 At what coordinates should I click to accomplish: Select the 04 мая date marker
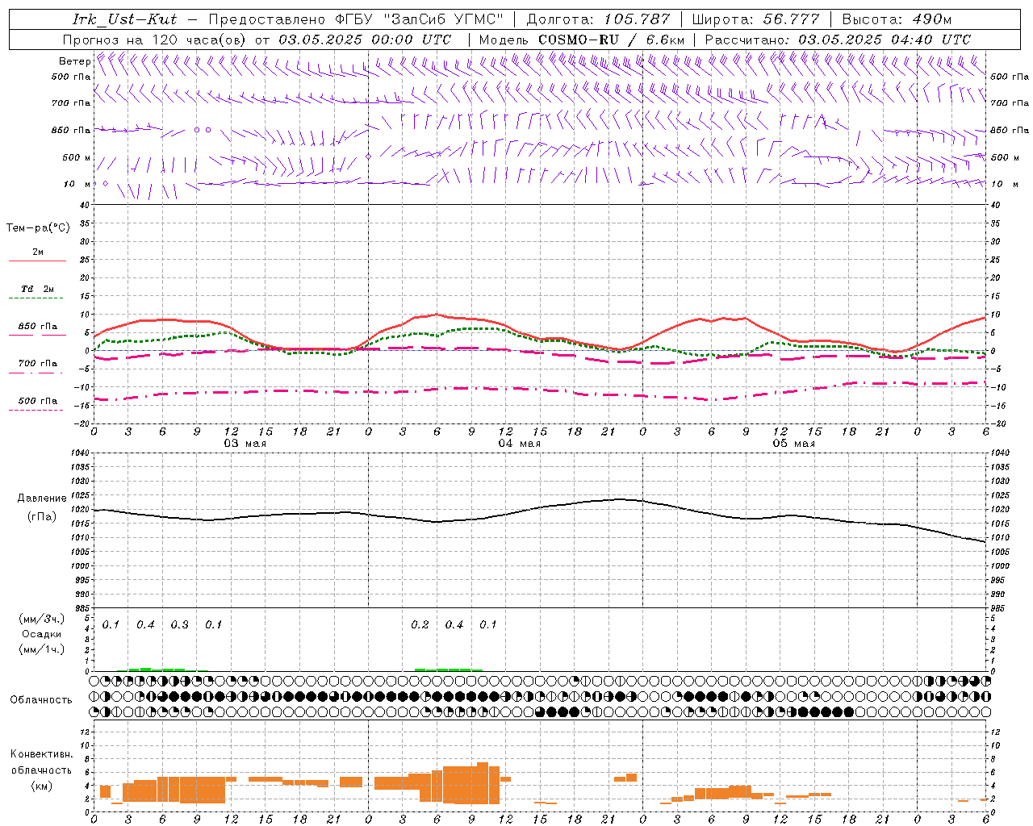click(519, 444)
